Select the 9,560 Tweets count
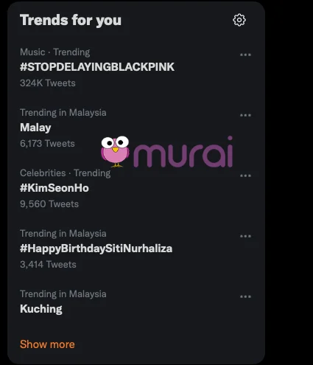Viewport: 313px width, 365px height. click(x=49, y=204)
